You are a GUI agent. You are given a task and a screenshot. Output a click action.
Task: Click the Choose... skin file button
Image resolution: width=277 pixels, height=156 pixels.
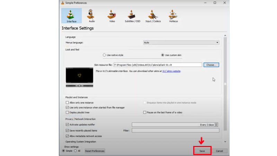coord(211,65)
